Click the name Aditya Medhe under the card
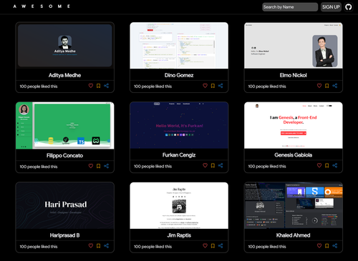The width and height of the screenshot is (358, 261). (x=64, y=75)
